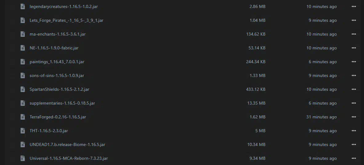Screen dimensions: 364x165
Task: Open three-dot menu for legendarycreatures jar
Action: (354, 6)
